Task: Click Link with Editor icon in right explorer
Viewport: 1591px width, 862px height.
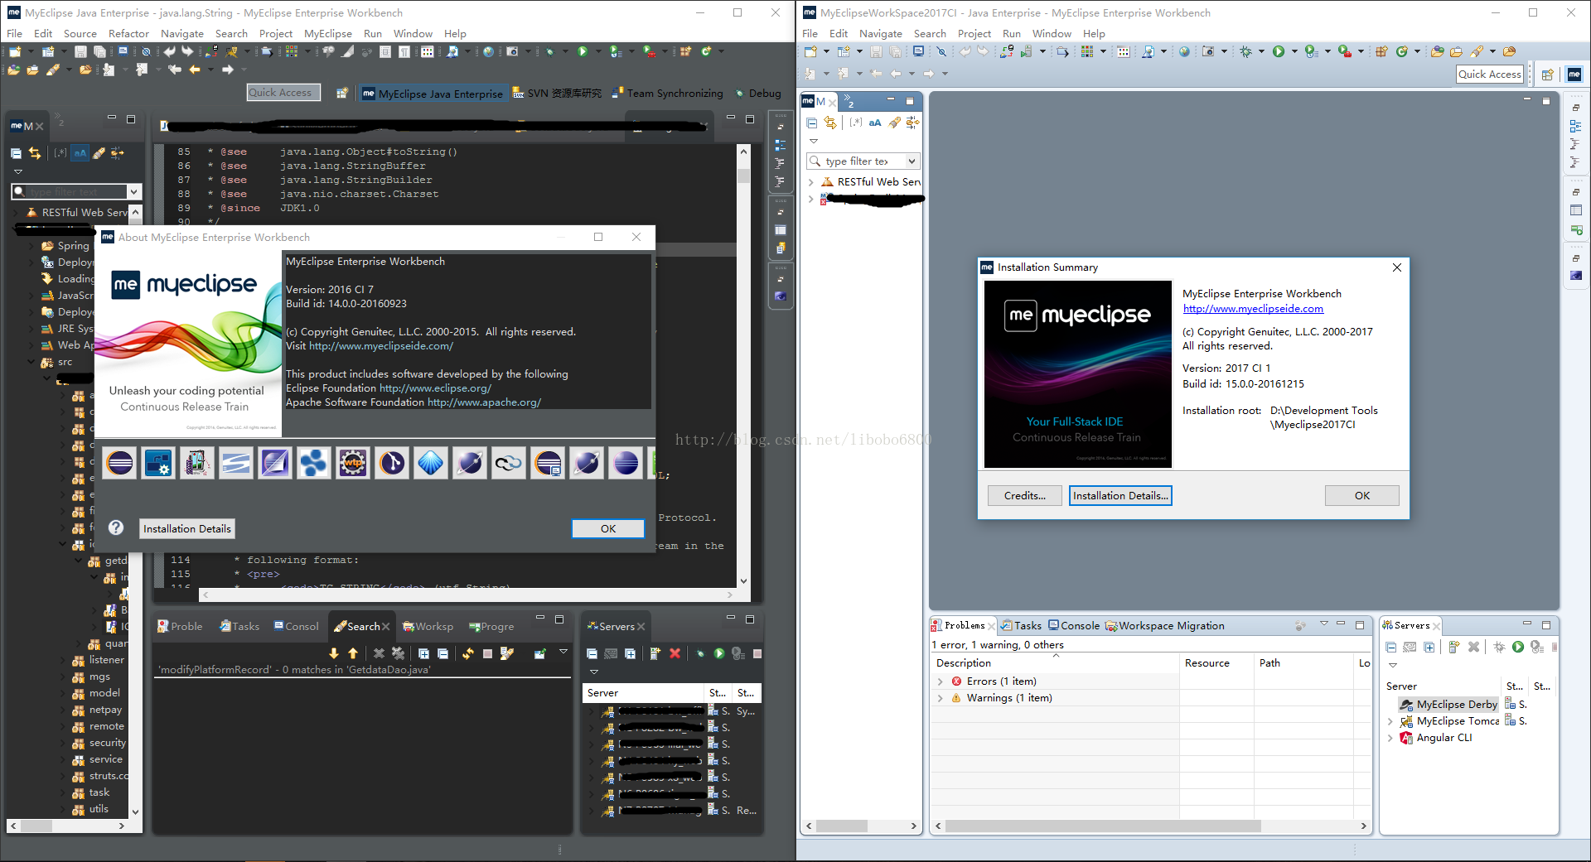Action: [x=830, y=123]
